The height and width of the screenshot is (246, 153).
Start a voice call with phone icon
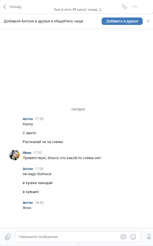(x=125, y=7)
